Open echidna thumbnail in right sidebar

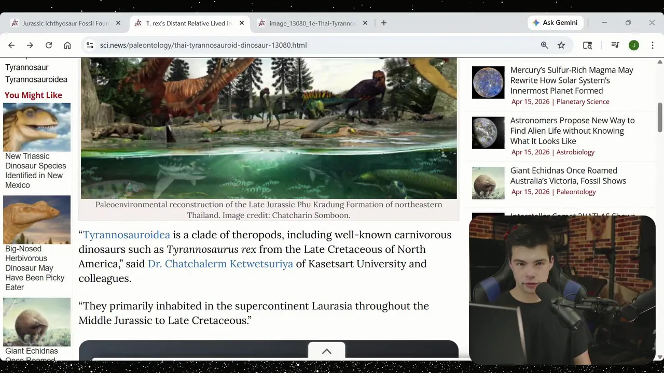(x=488, y=183)
